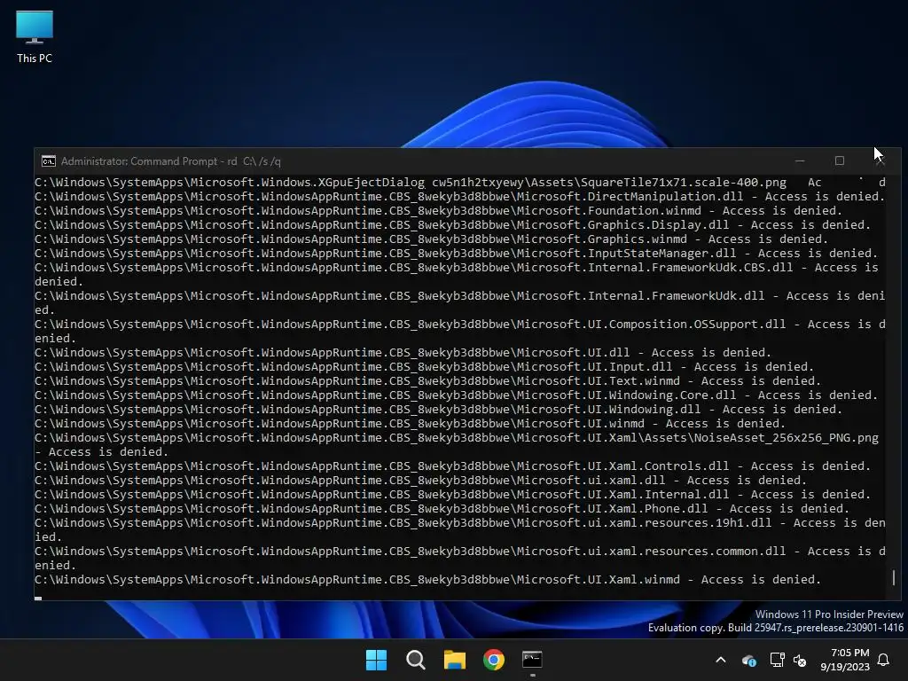Click the Microsoft.UI.Xaml.Internal.dll output line
Screen dimensions: 908x681
pyautogui.click(x=453, y=495)
